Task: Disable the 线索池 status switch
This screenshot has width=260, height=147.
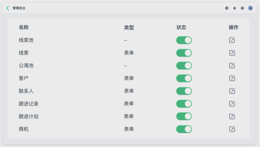Action: point(184,40)
